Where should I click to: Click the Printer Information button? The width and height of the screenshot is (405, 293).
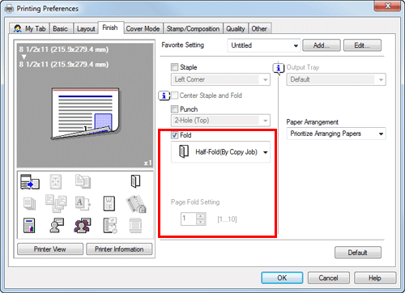[x=119, y=249]
